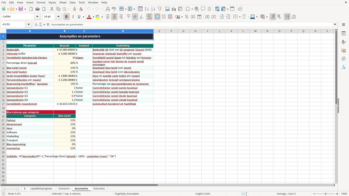Toggle Align Right
Screen dimensions: 349x196
click(x=121, y=17)
